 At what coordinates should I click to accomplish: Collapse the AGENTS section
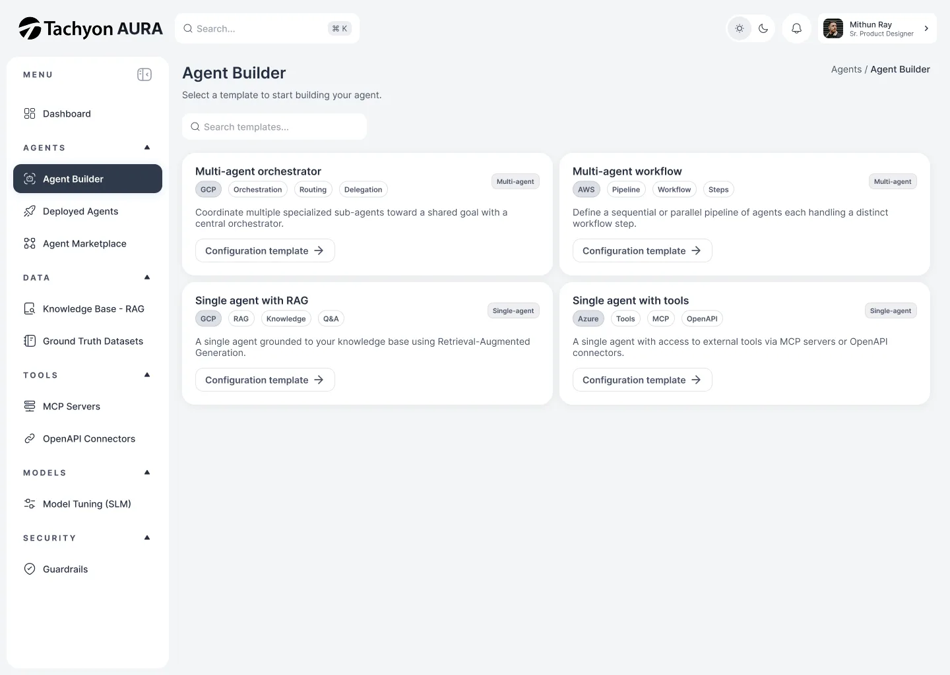pos(147,148)
